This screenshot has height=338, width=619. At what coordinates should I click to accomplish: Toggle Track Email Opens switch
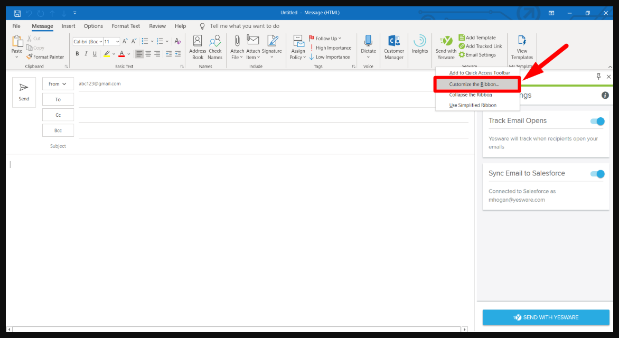click(x=597, y=121)
